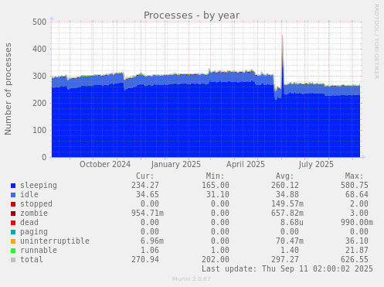
Task: Click the idle legend color swatch
Action: [13, 195]
